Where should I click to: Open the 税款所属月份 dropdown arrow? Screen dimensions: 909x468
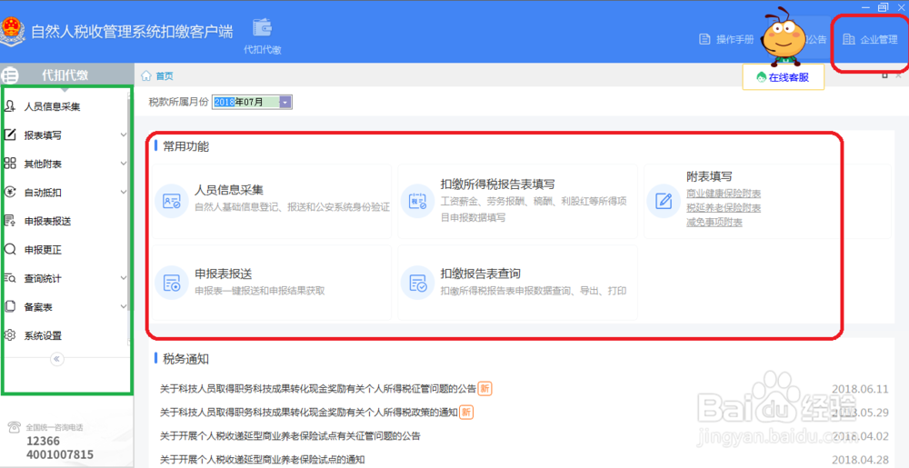(x=285, y=102)
